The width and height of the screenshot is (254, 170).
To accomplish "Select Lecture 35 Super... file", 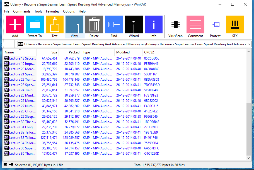I will pyautogui.click(x=23, y=148).
